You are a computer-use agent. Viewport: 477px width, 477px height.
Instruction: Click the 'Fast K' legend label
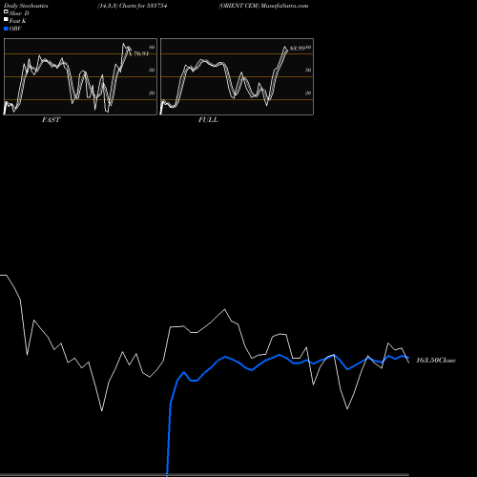click(x=18, y=21)
